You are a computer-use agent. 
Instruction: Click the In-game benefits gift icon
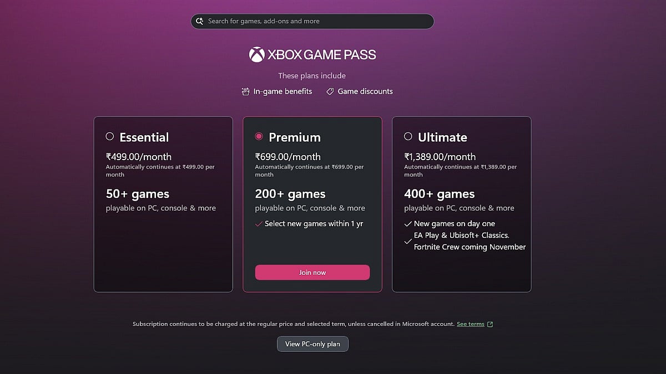click(246, 91)
